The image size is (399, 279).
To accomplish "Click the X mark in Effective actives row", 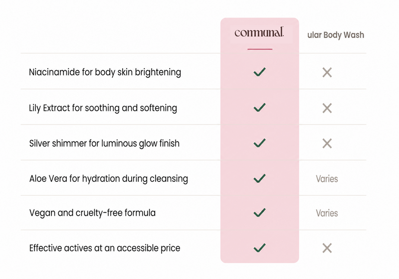I will click(327, 248).
